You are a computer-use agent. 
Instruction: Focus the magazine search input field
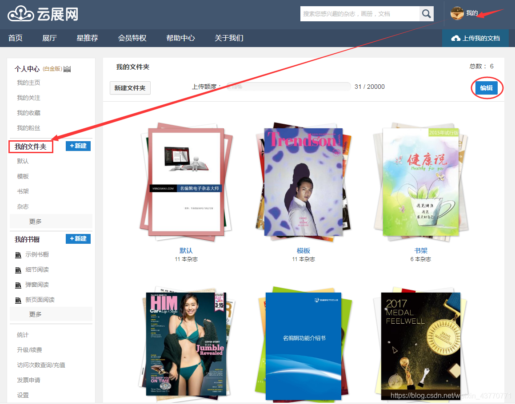360,14
